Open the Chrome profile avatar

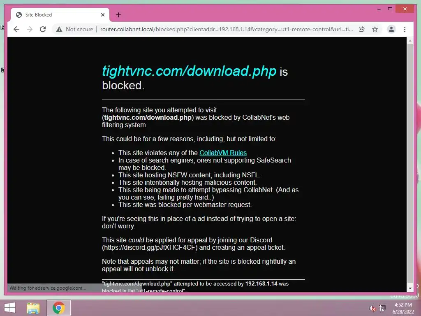(391, 29)
